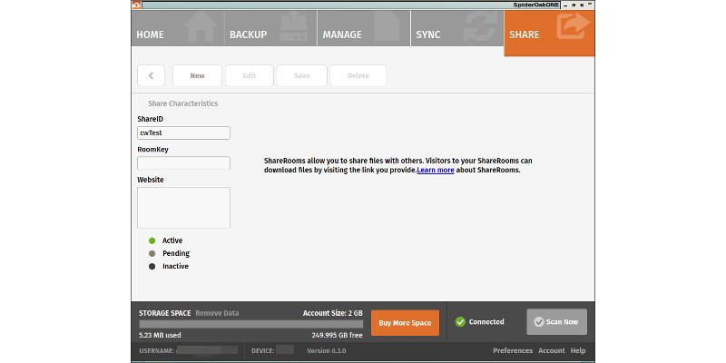Click into the ShareID input field
Image resolution: width=726 pixels, height=363 pixels.
[184, 132]
